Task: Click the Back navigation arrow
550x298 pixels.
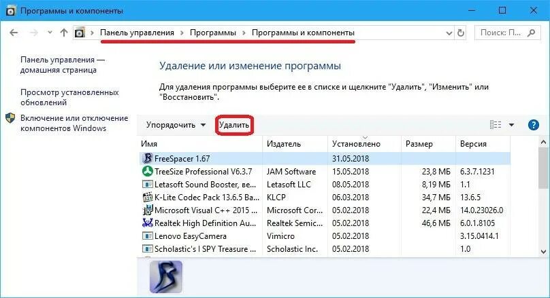Action: pyautogui.click(x=14, y=33)
